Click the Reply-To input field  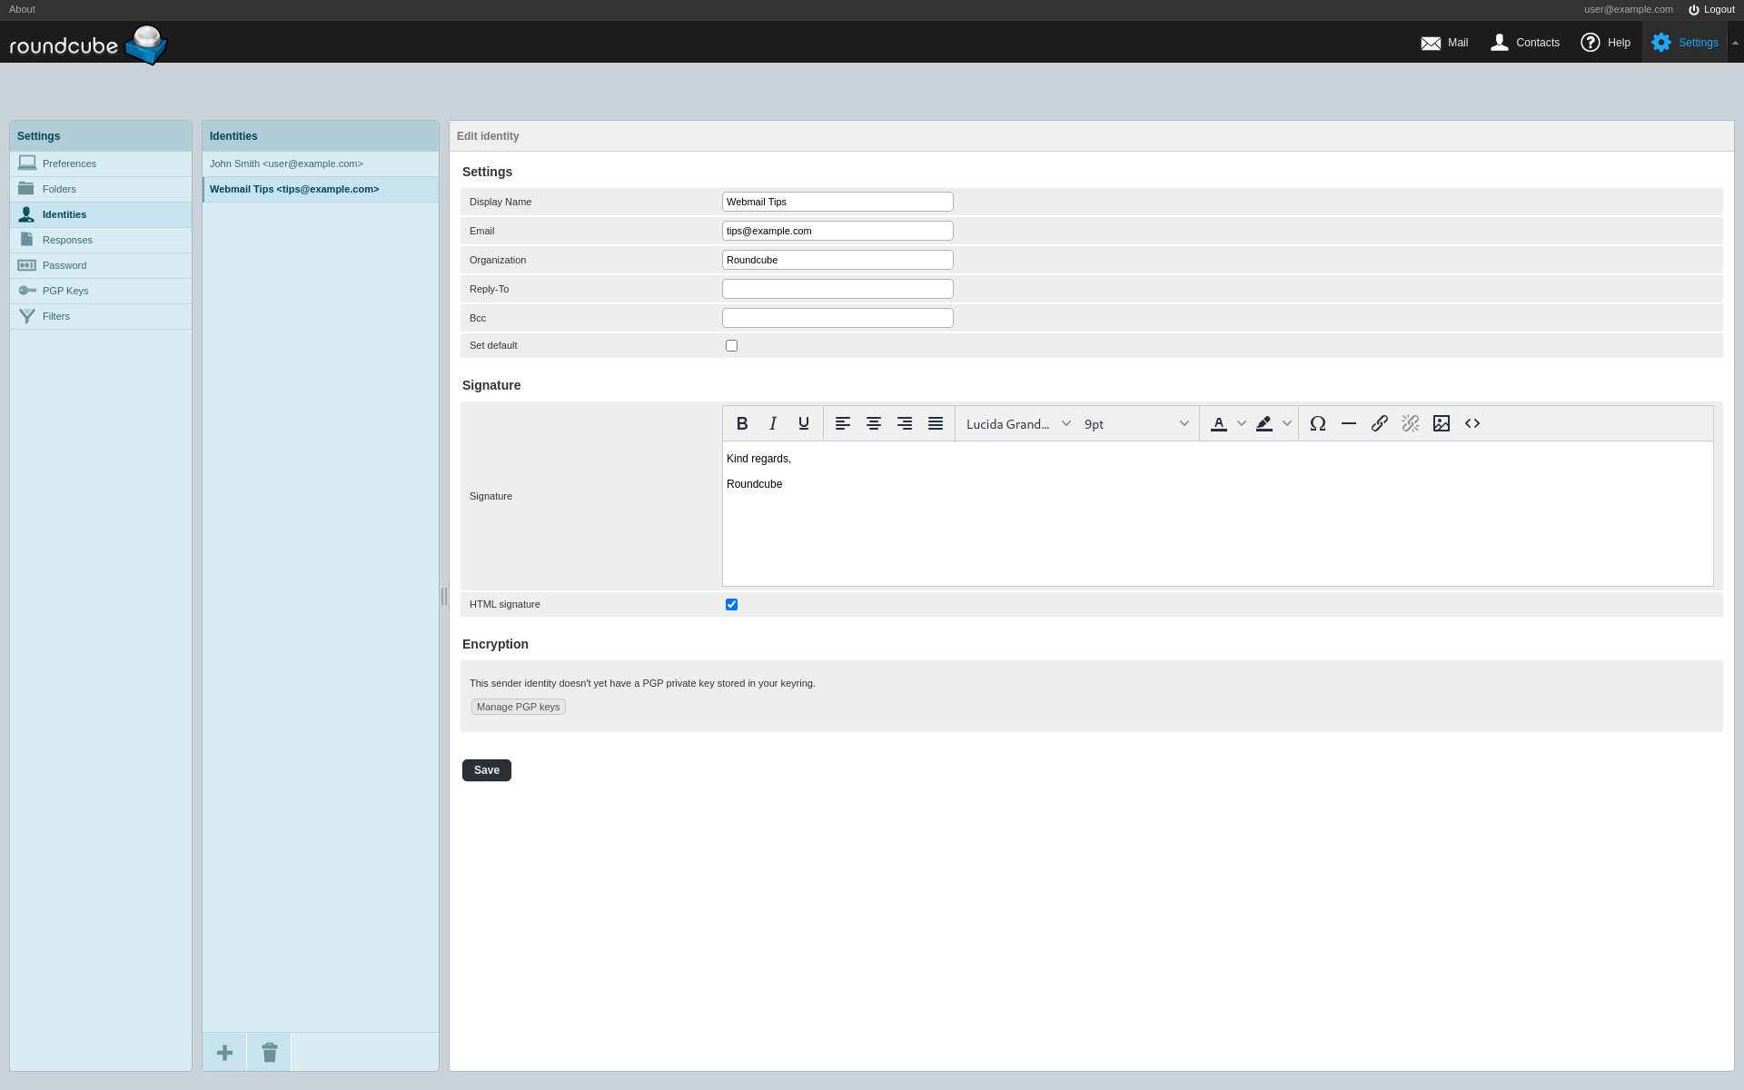(x=837, y=289)
